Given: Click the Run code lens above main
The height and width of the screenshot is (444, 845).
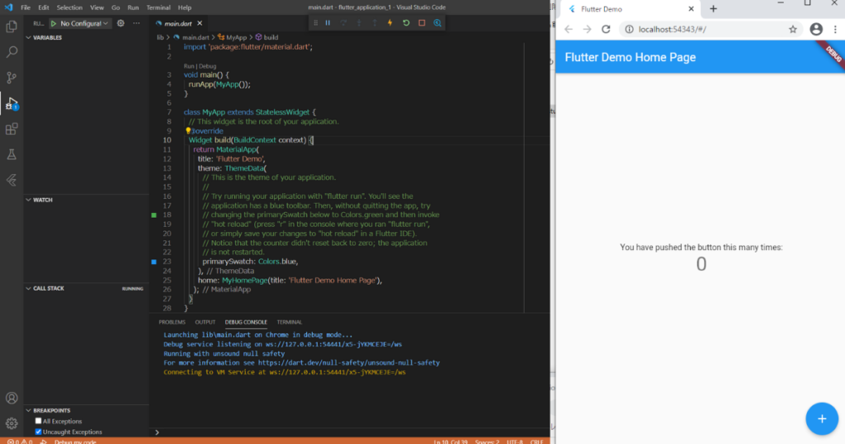Looking at the screenshot, I should click(x=188, y=66).
